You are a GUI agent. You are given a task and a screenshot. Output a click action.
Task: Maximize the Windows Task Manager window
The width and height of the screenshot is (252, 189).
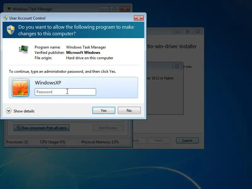114,9
